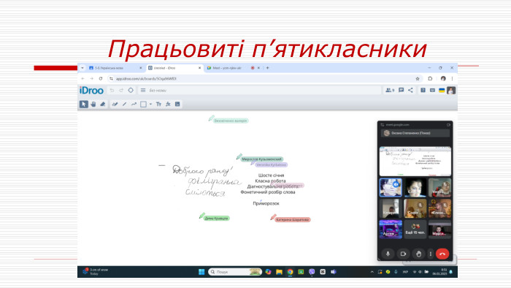511x288 pixels.
Task: Select the eraser tool
Action: point(103,104)
